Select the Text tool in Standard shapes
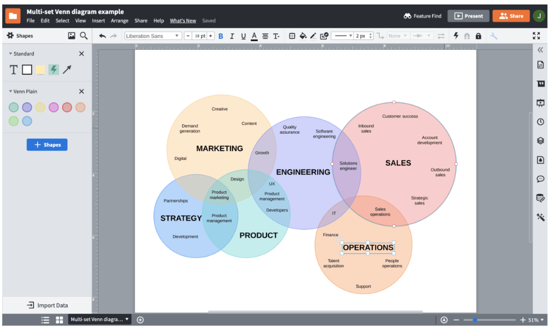The height and width of the screenshot is (329, 548). [14, 70]
